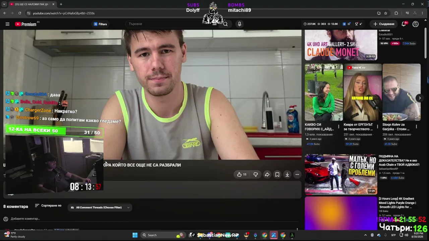Screen dimensions: 429x241
Task: Open options for КАКВО СИ ГОВОРИХ short
Action: 339,127
